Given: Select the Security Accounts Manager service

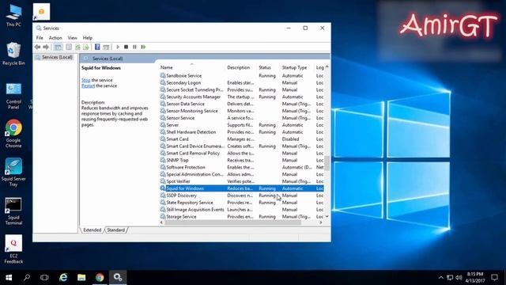Looking at the screenshot, I should pyautogui.click(x=241, y=97).
